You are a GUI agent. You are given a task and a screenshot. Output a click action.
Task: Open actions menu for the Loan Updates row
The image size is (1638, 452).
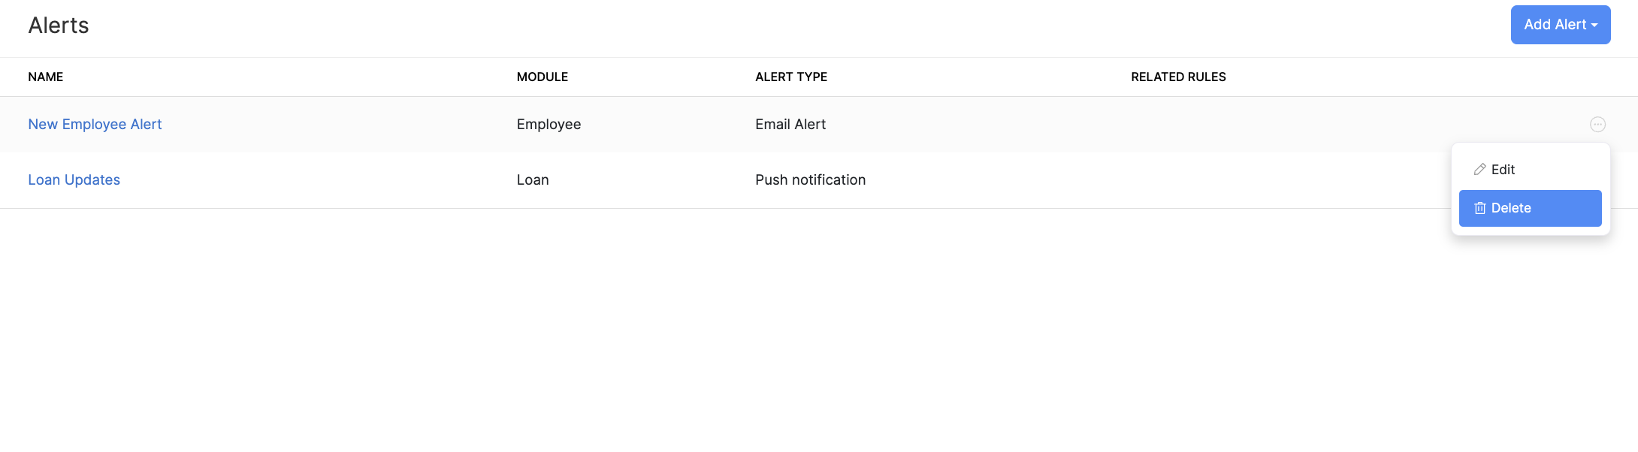pyautogui.click(x=1598, y=180)
